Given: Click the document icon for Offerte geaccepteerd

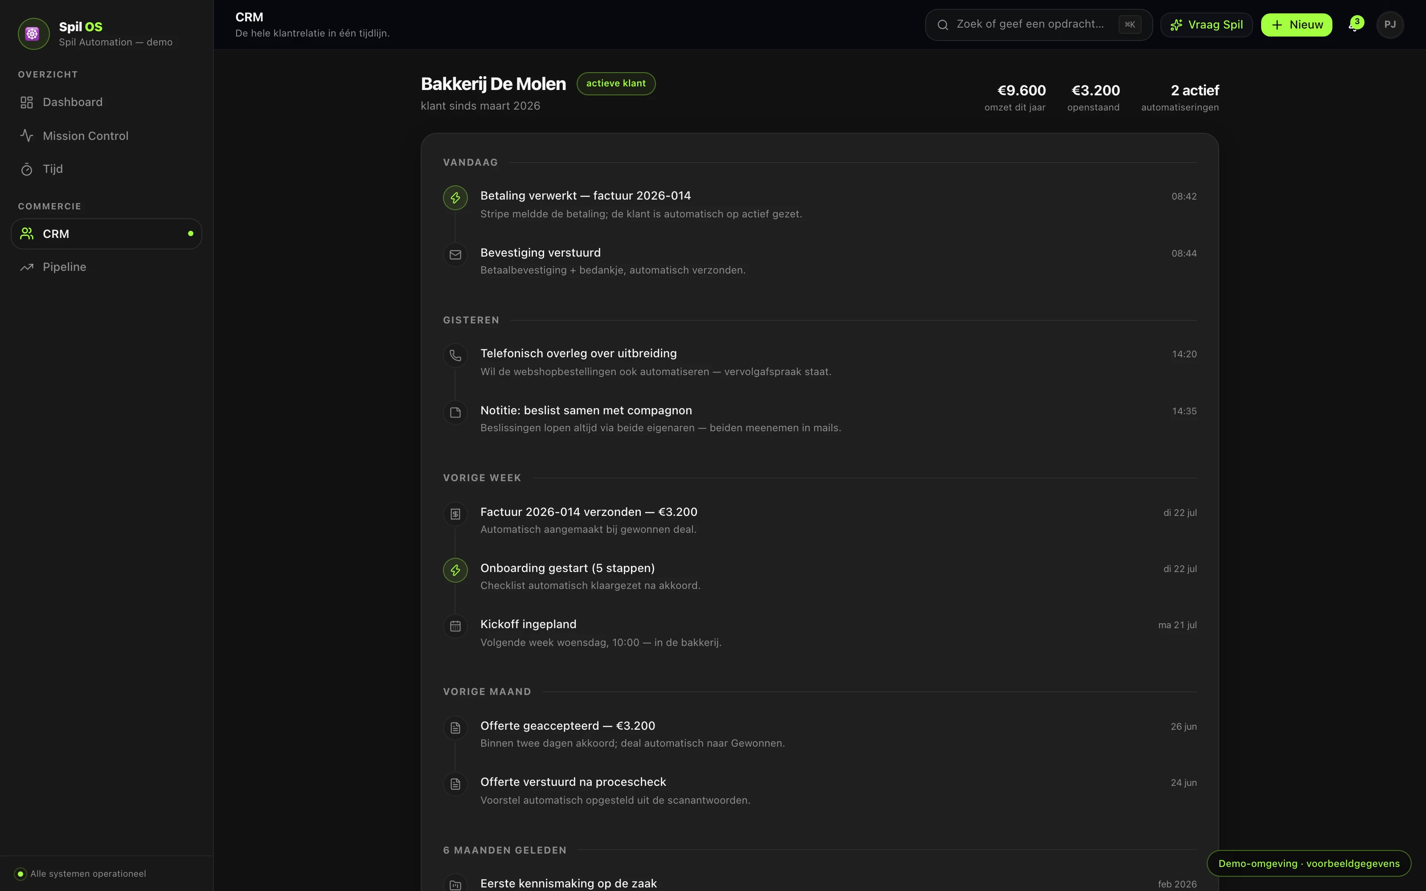Looking at the screenshot, I should tap(455, 728).
